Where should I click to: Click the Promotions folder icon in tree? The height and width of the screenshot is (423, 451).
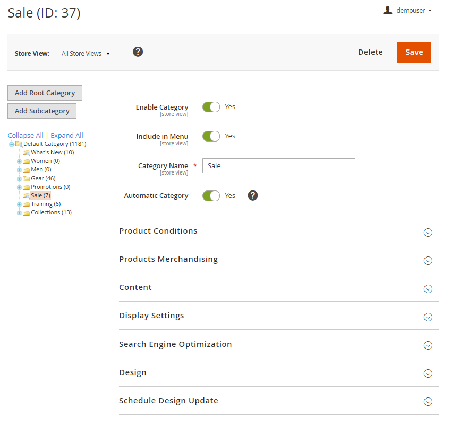(x=26, y=187)
